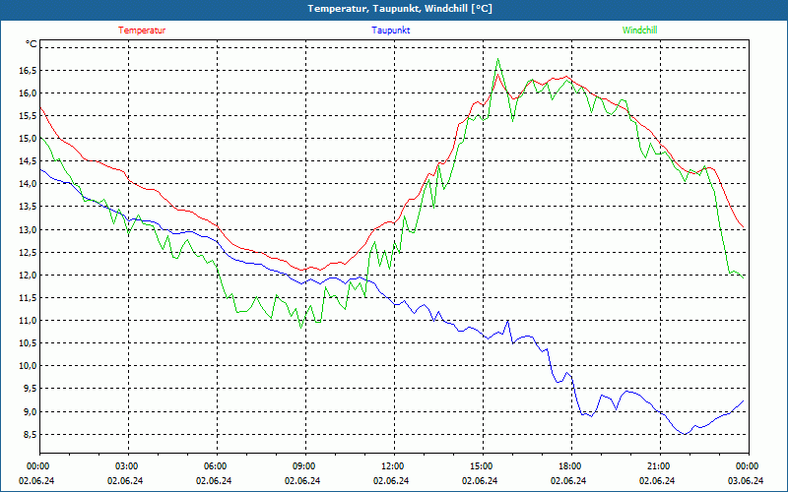788x492 pixels.
Task: Click the '9,5' y-axis value
Action: coord(30,389)
